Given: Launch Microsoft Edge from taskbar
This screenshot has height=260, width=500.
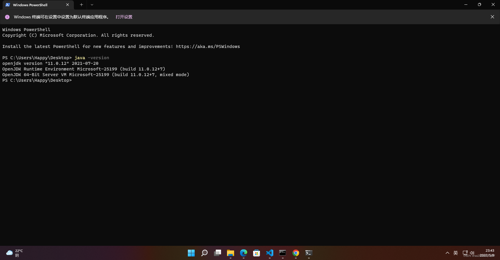Looking at the screenshot, I should [x=244, y=253].
